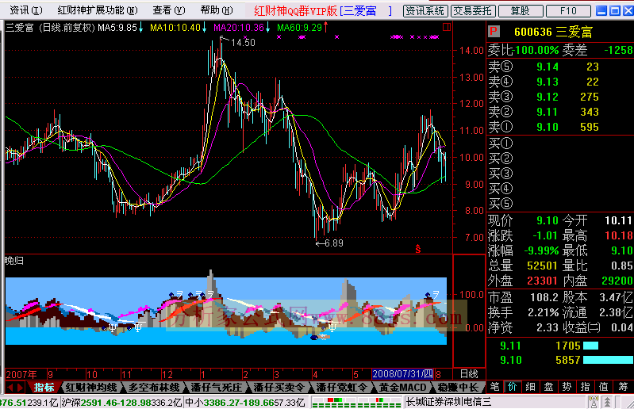Screen dimensions: 634x409
Task: Open the 帮助(H) menu
Action: (x=217, y=10)
